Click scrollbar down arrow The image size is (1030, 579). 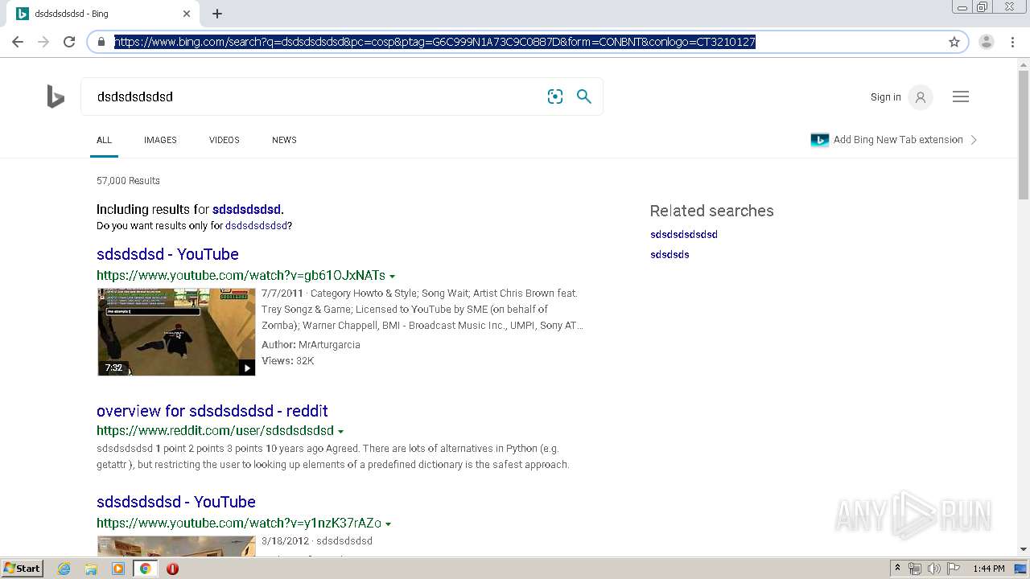pyautogui.click(x=1024, y=549)
